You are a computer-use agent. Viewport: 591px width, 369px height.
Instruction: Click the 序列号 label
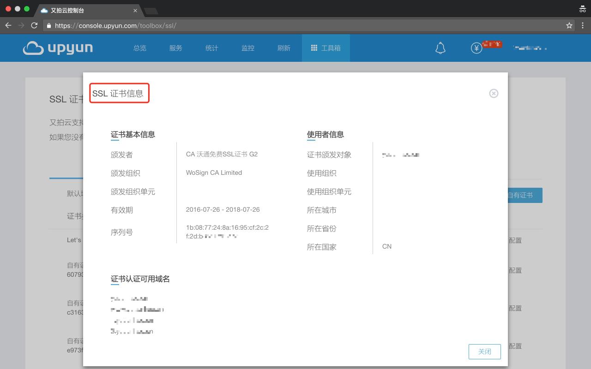pos(122,232)
